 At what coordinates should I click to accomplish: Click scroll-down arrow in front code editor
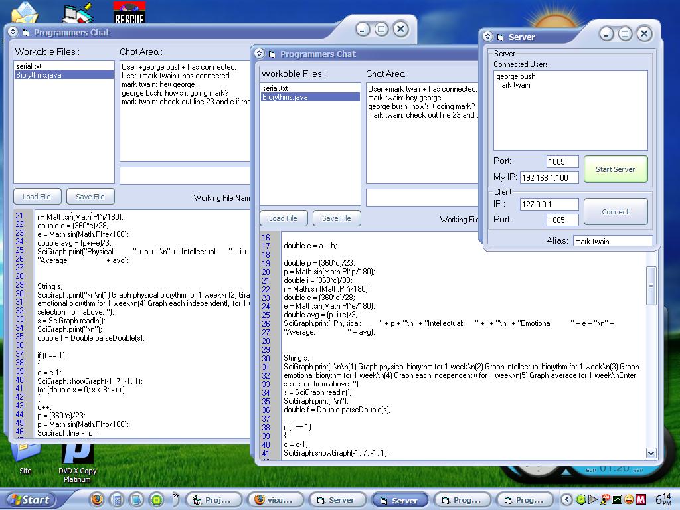point(651,453)
